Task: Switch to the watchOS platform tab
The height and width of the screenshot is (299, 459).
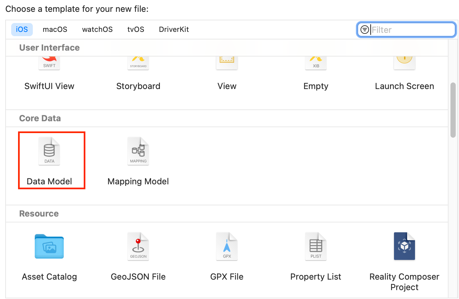Action: tap(97, 29)
